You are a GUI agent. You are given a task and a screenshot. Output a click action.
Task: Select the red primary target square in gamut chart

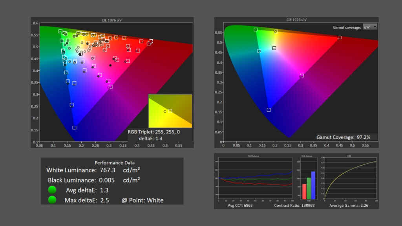point(340,38)
